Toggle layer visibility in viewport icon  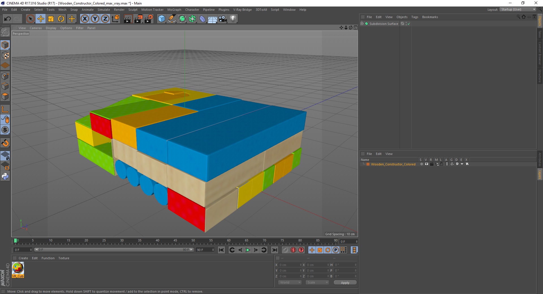click(427, 164)
